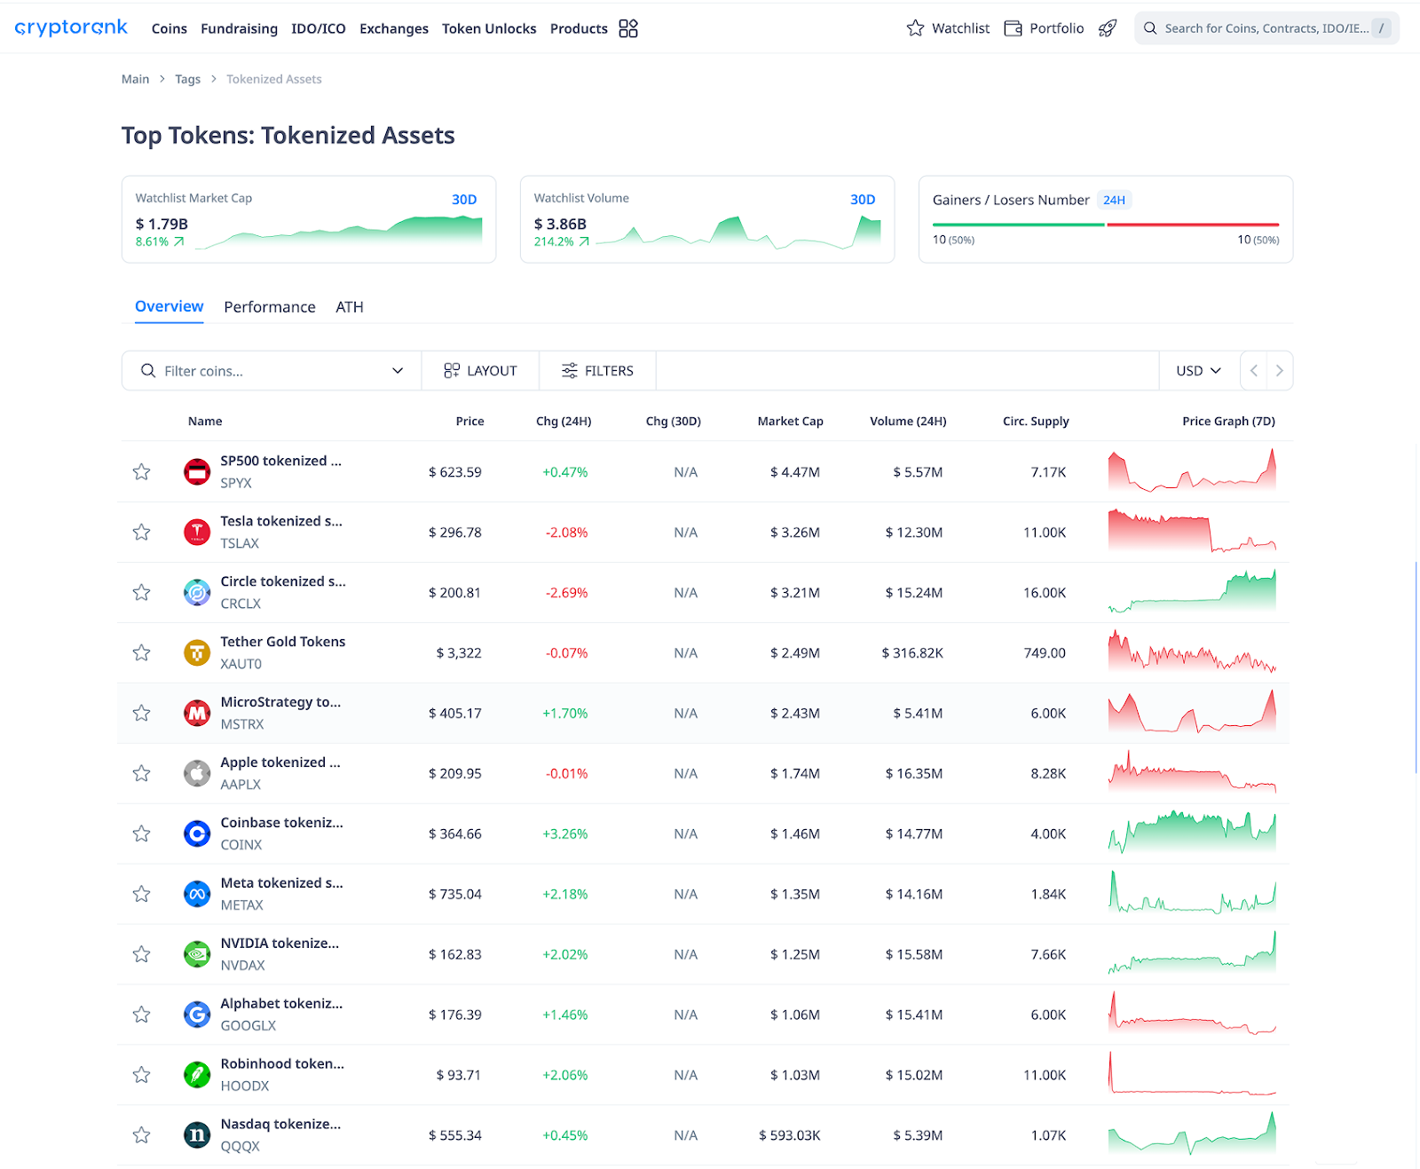Focus the Filter coins input field
The width and height of the screenshot is (1420, 1169).
point(272,371)
